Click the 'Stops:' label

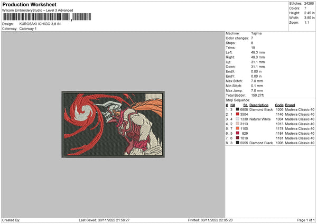tap(231, 43)
